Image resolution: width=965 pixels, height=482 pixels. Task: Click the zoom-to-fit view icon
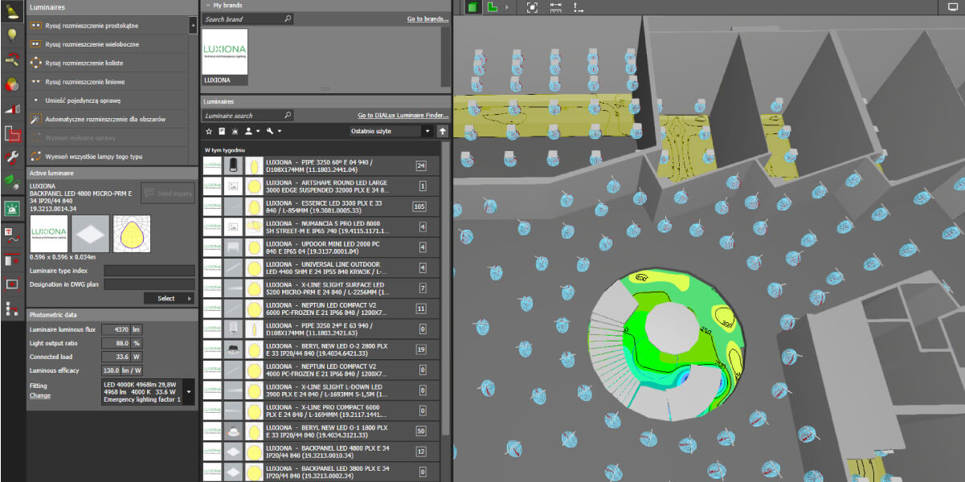[x=532, y=7]
